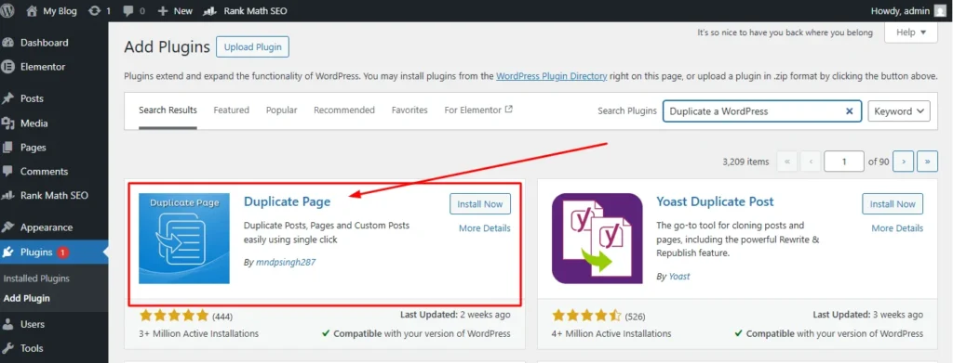The width and height of the screenshot is (953, 363).
Task: Open the Yoast author link
Action: [x=678, y=277]
